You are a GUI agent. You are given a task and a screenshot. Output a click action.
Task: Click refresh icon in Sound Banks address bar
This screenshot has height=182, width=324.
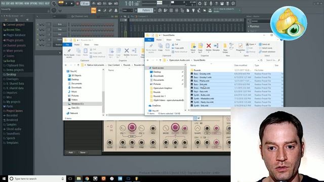[261, 60]
